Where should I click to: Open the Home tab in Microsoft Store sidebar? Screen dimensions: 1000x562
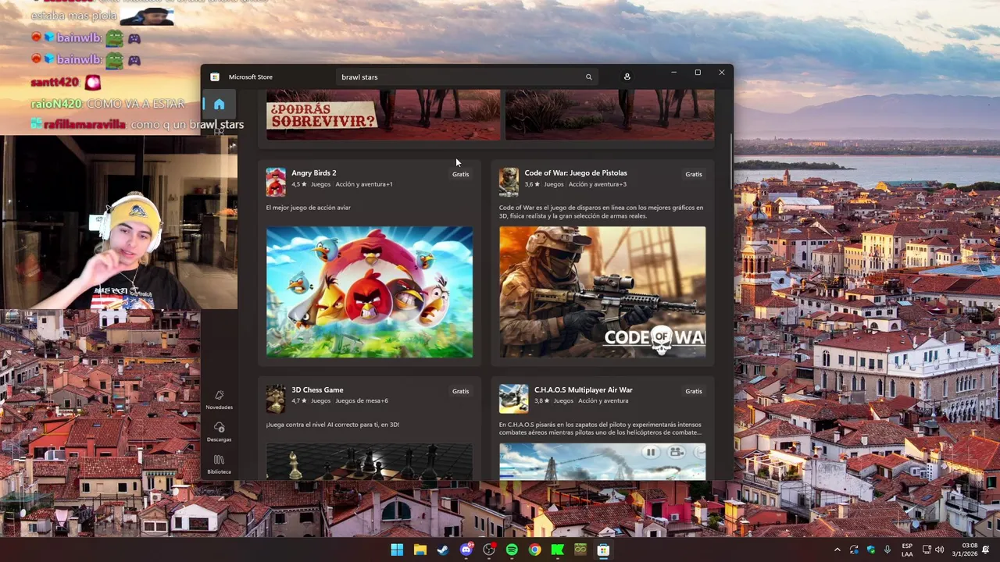coord(219,105)
